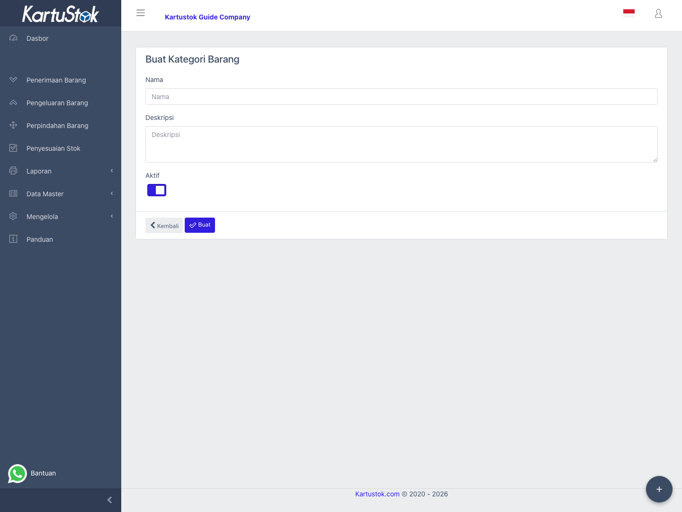
Task: Click the Laporan printer icon
Action: click(x=13, y=171)
